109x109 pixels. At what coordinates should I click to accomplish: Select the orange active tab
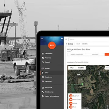(x=107, y=55)
